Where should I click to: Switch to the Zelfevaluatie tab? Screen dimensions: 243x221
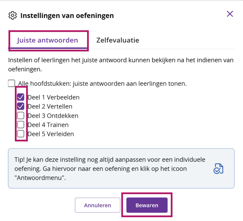click(x=118, y=40)
